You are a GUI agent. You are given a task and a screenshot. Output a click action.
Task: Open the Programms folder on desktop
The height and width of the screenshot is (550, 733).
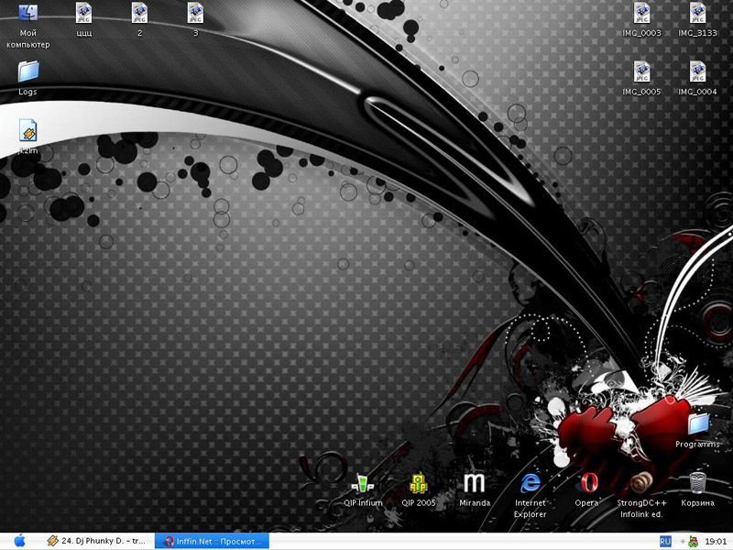tap(698, 423)
